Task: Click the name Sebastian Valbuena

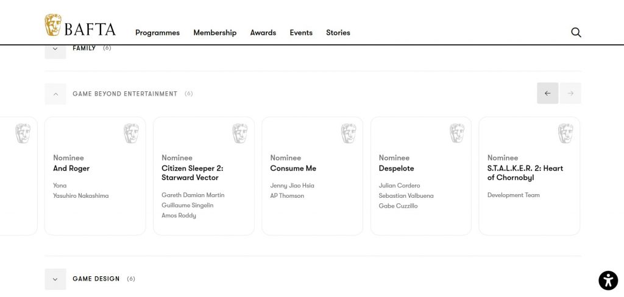Action: (x=406, y=195)
